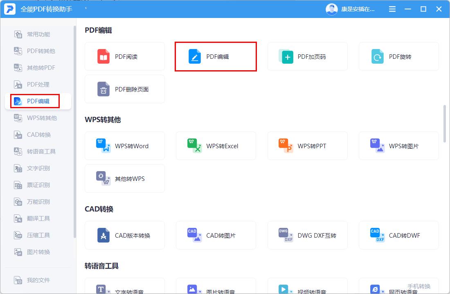
Task: Open the DWG DXF互转 converter
Action: [x=307, y=235]
